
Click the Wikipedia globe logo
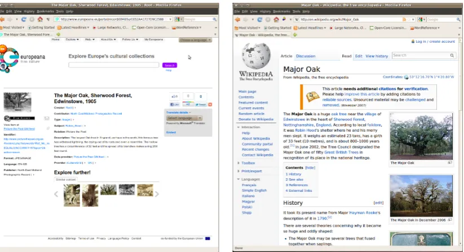(x=255, y=56)
